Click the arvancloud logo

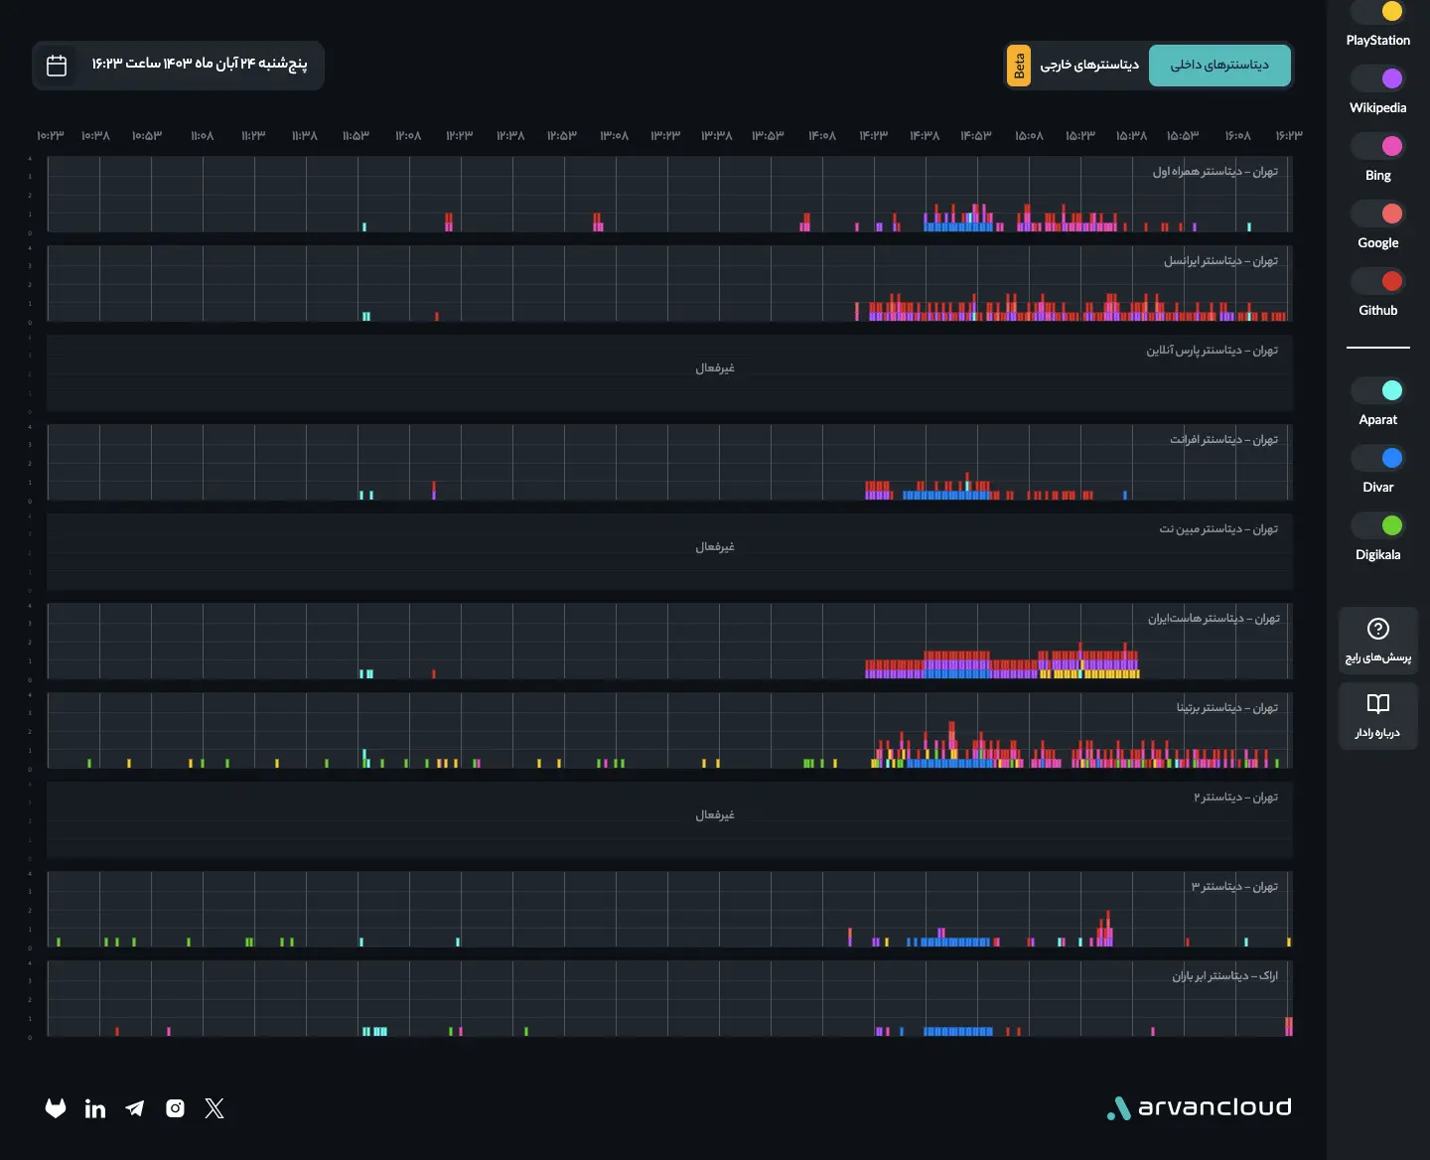click(x=1199, y=1107)
